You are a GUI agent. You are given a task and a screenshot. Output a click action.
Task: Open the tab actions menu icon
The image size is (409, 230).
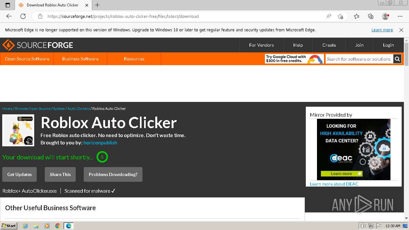tap(8, 5)
